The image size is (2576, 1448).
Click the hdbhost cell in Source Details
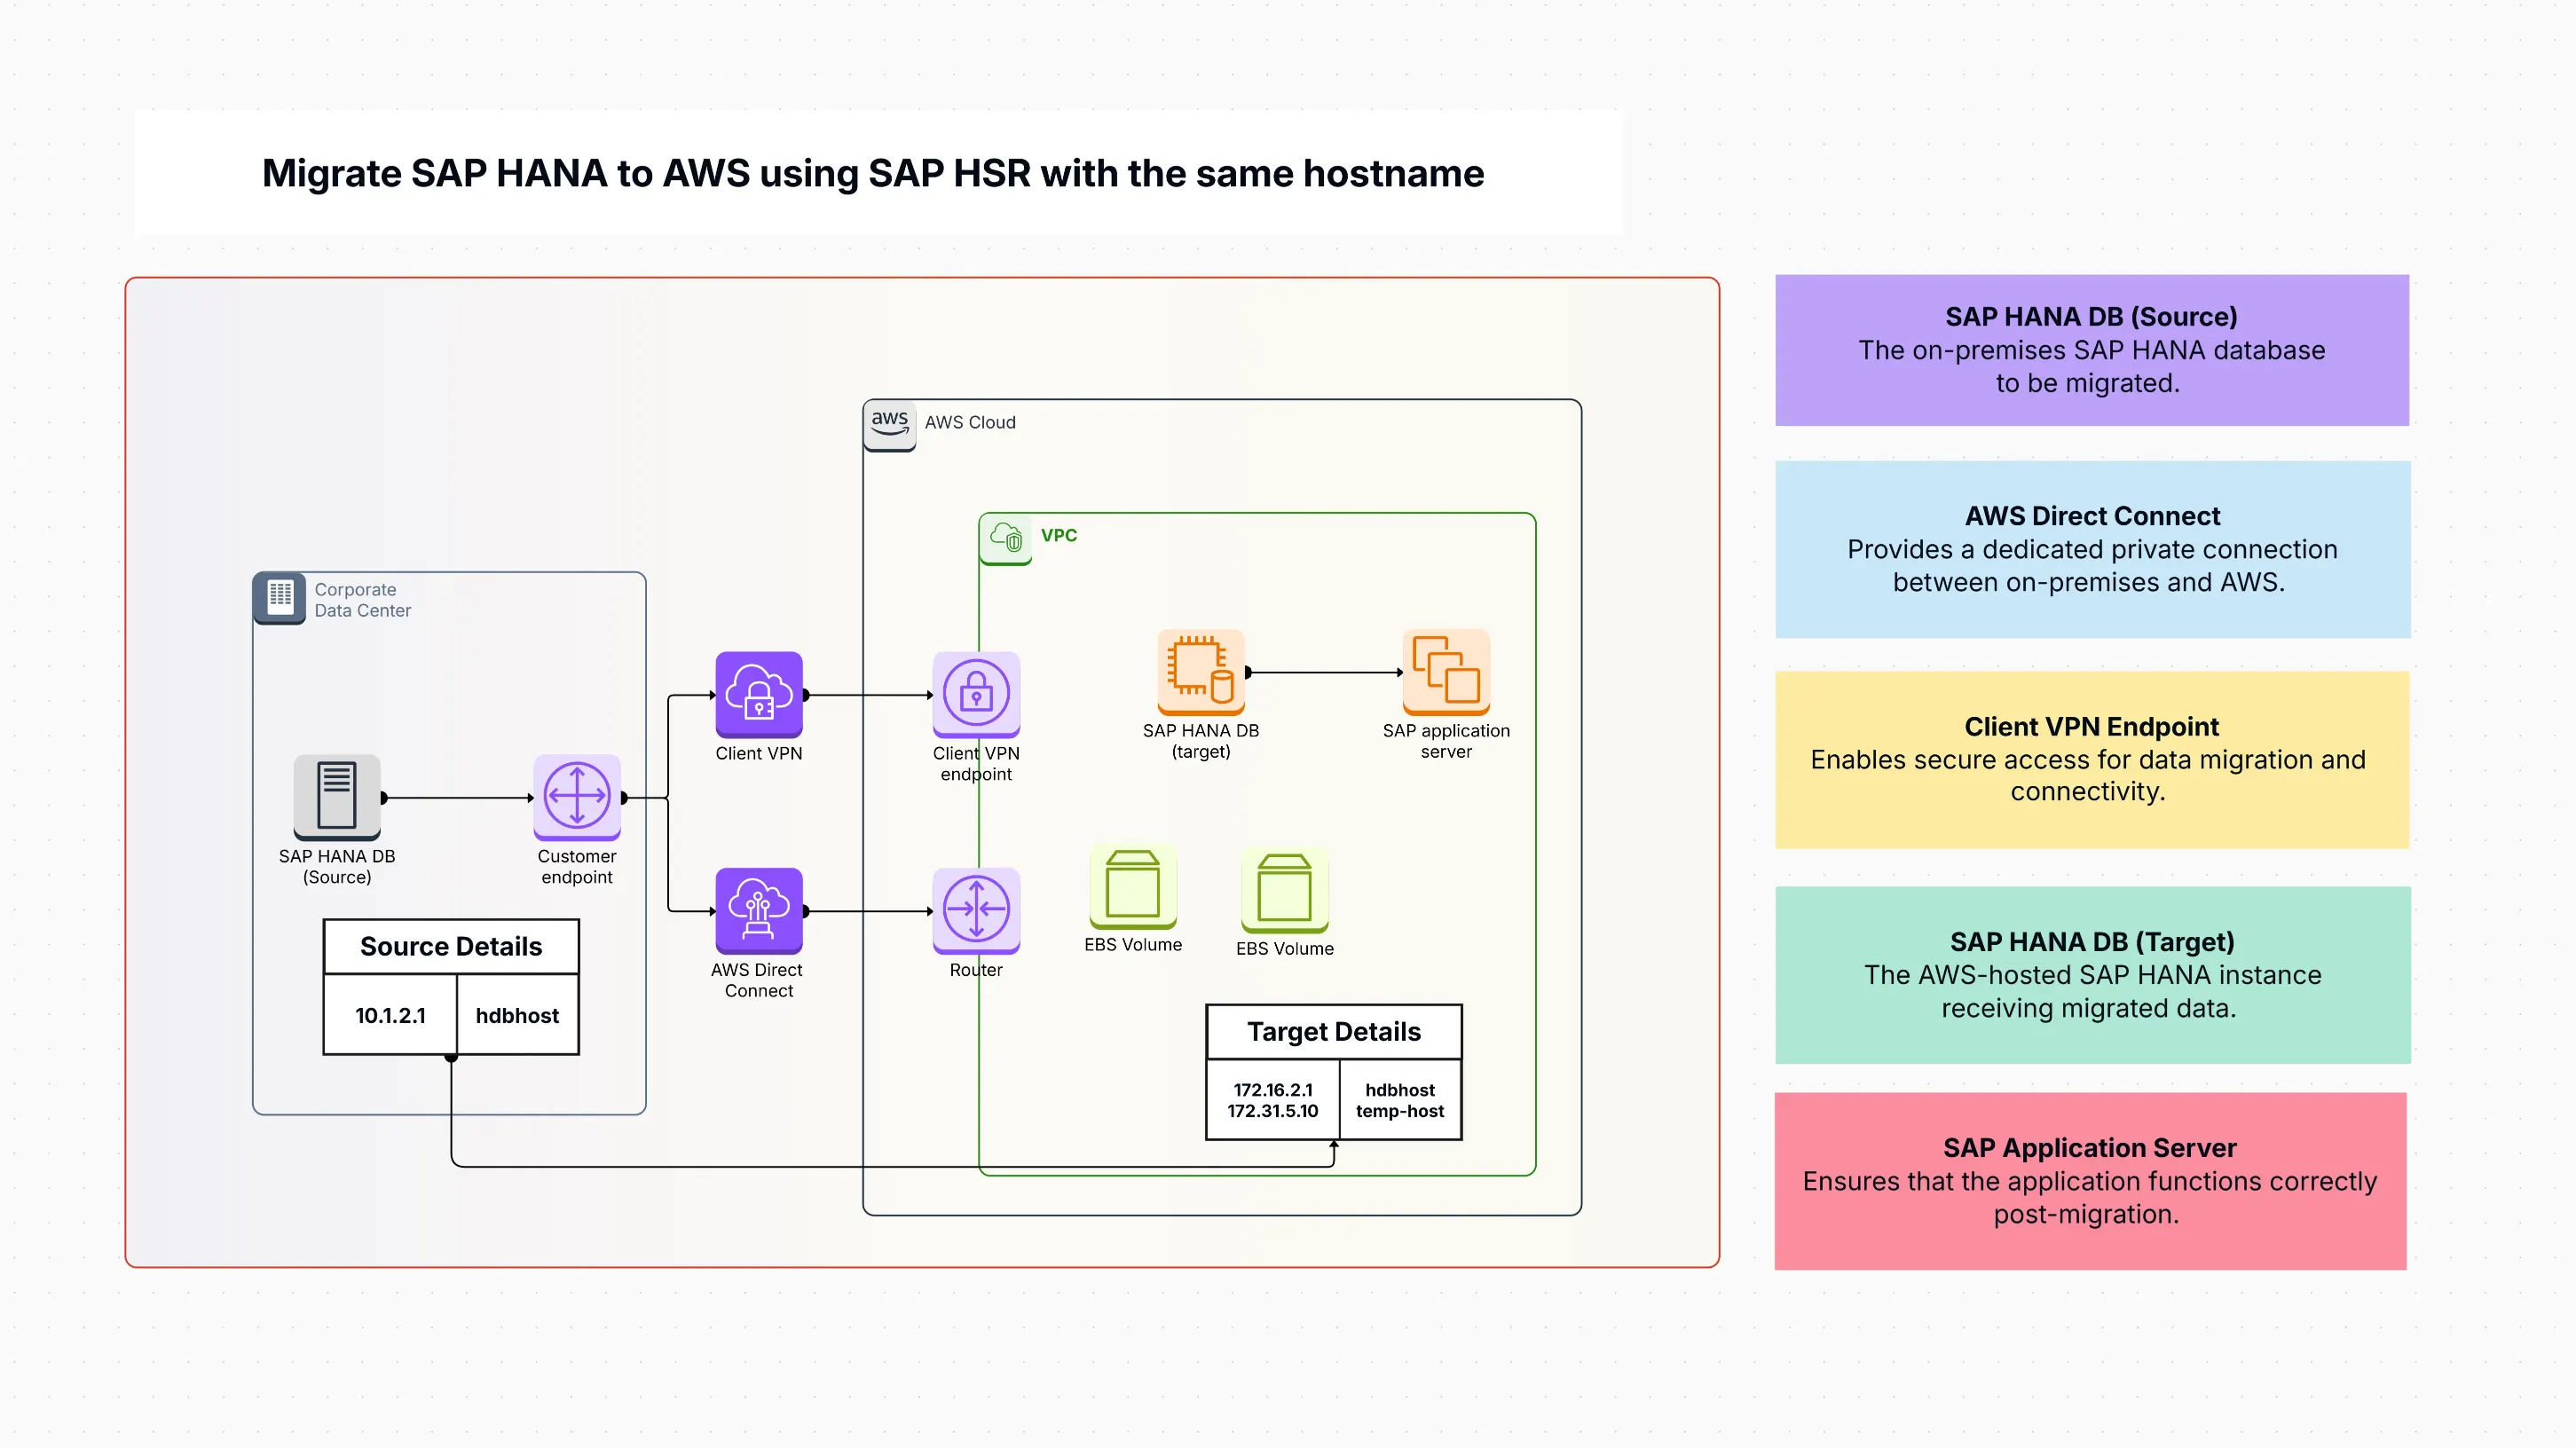[x=517, y=1015]
